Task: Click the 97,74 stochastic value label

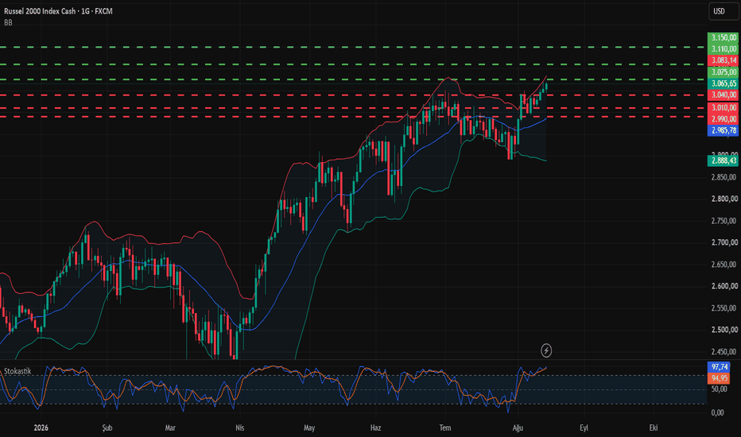Action: [x=720, y=366]
